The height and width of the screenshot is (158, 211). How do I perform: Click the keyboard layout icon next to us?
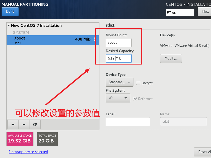[x=169, y=13]
